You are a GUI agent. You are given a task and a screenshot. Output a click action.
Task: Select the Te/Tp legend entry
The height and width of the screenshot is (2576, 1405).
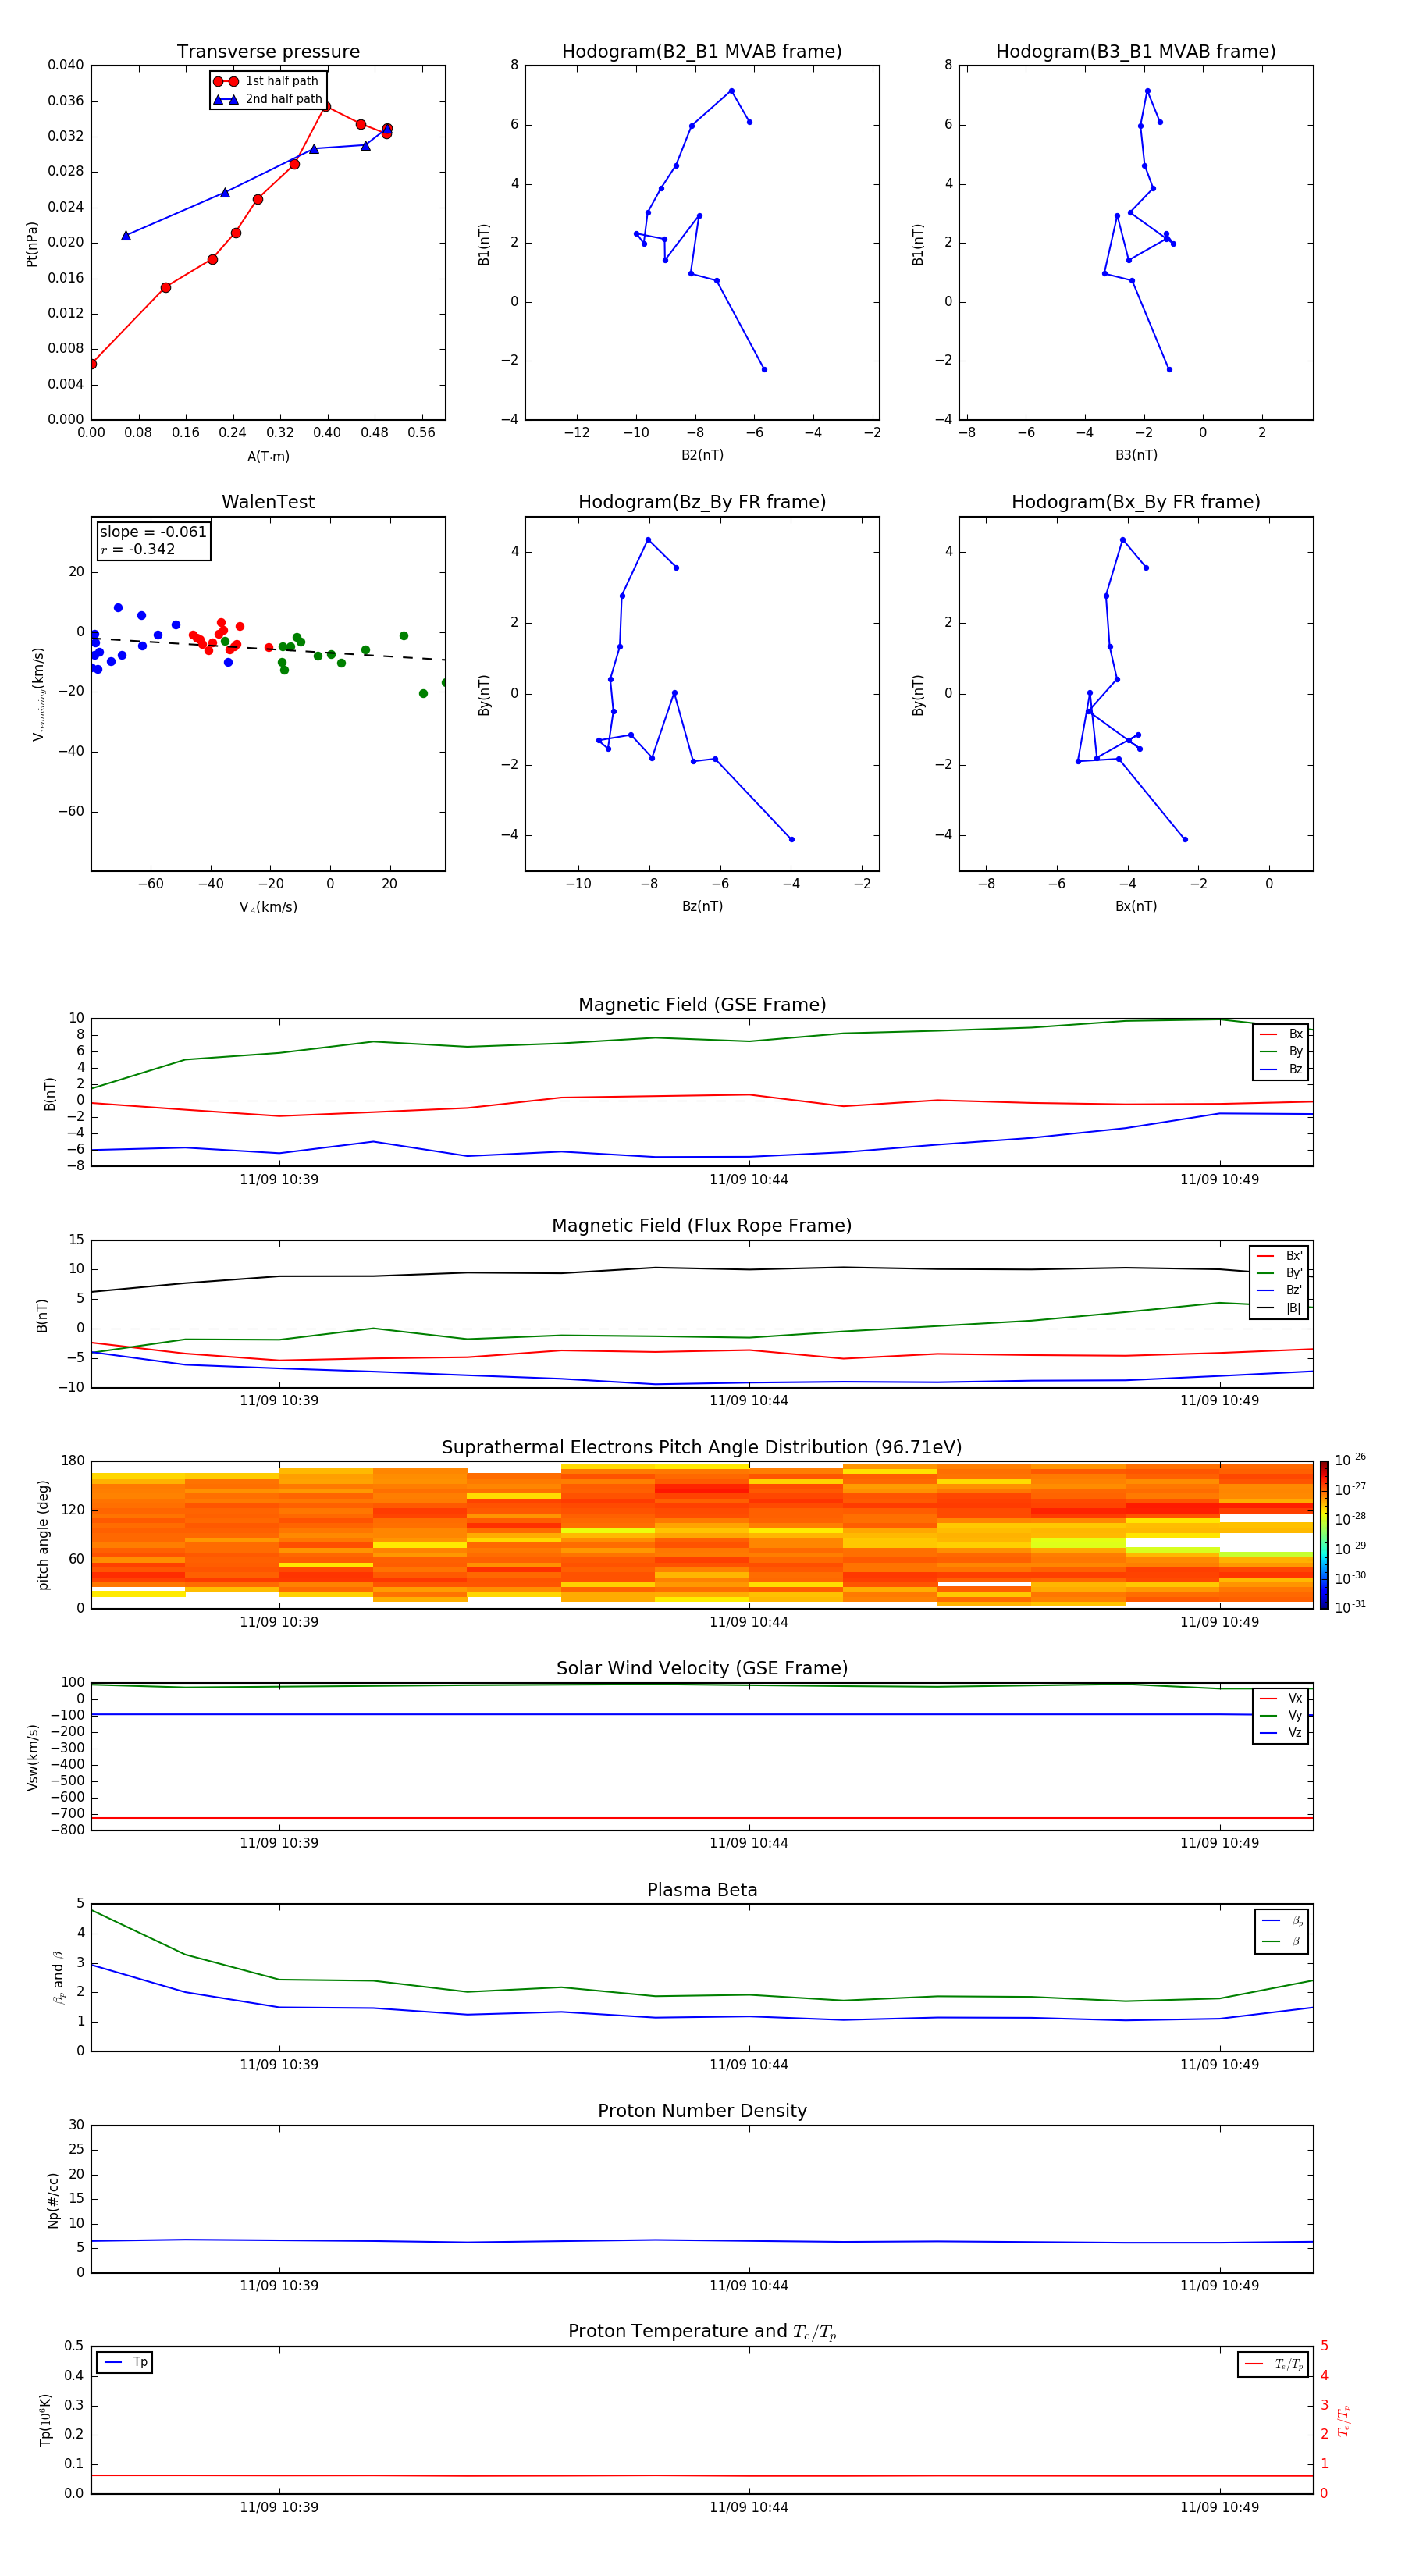point(1273,2364)
